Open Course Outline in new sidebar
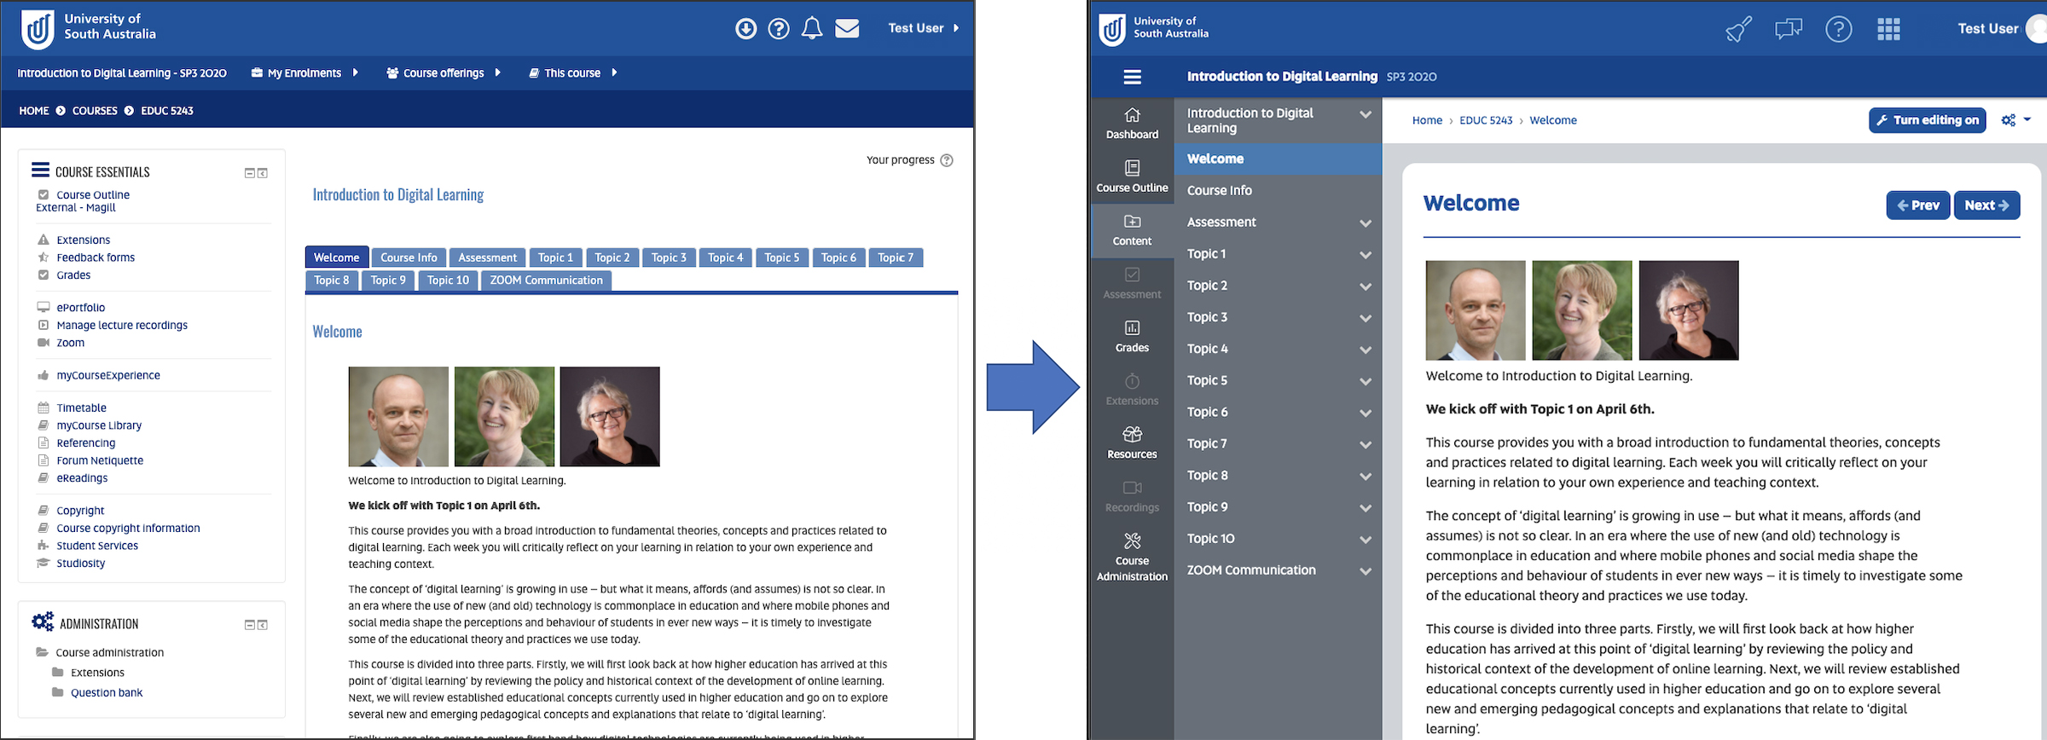The image size is (2047, 740). click(x=1132, y=176)
